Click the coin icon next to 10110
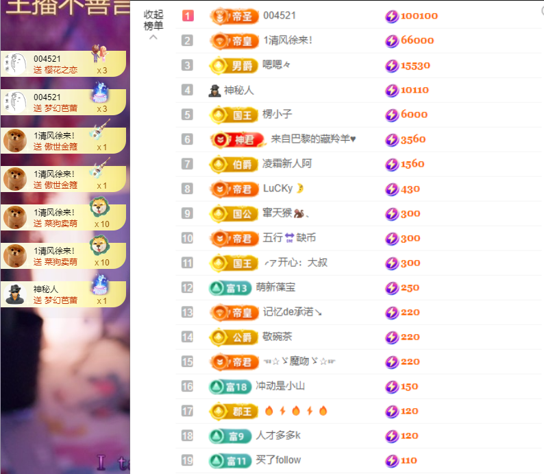 (392, 91)
